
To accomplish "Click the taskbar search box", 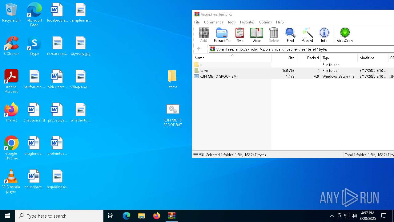I will click(x=59, y=216).
